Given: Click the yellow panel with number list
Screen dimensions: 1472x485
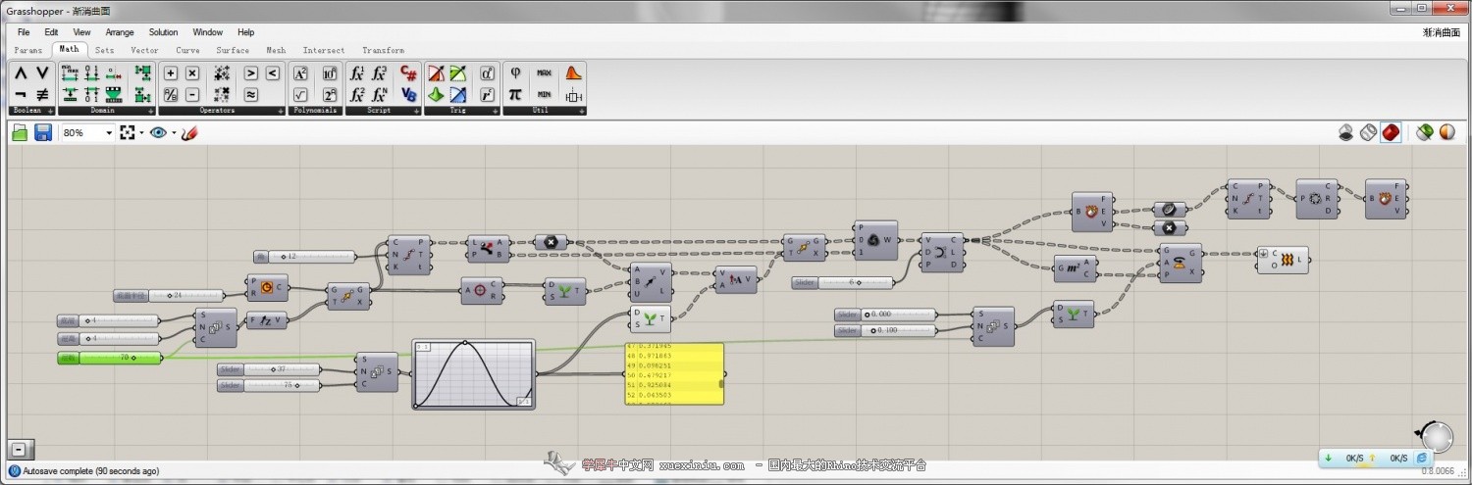Looking at the screenshot, I should (x=673, y=373).
